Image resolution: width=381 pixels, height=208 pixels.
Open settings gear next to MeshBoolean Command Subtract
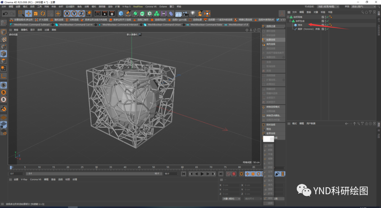[53, 25]
